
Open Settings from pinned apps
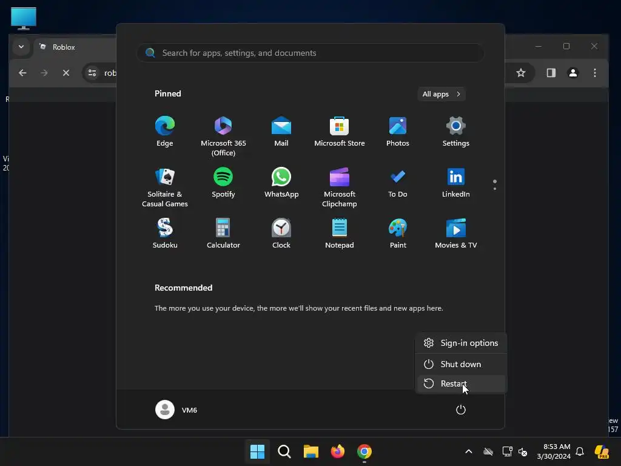(x=456, y=132)
